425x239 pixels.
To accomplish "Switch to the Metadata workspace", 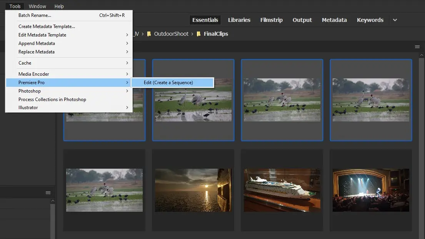I will [334, 20].
